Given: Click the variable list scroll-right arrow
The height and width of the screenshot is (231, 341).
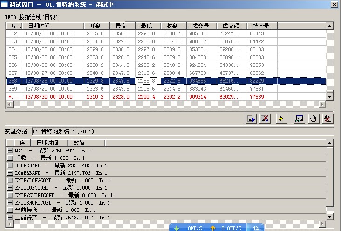Looking at the screenshot, I should pos(322,224).
